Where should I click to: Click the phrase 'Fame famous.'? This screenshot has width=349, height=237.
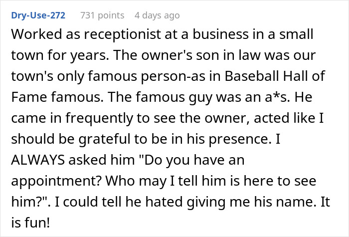coord(57,97)
